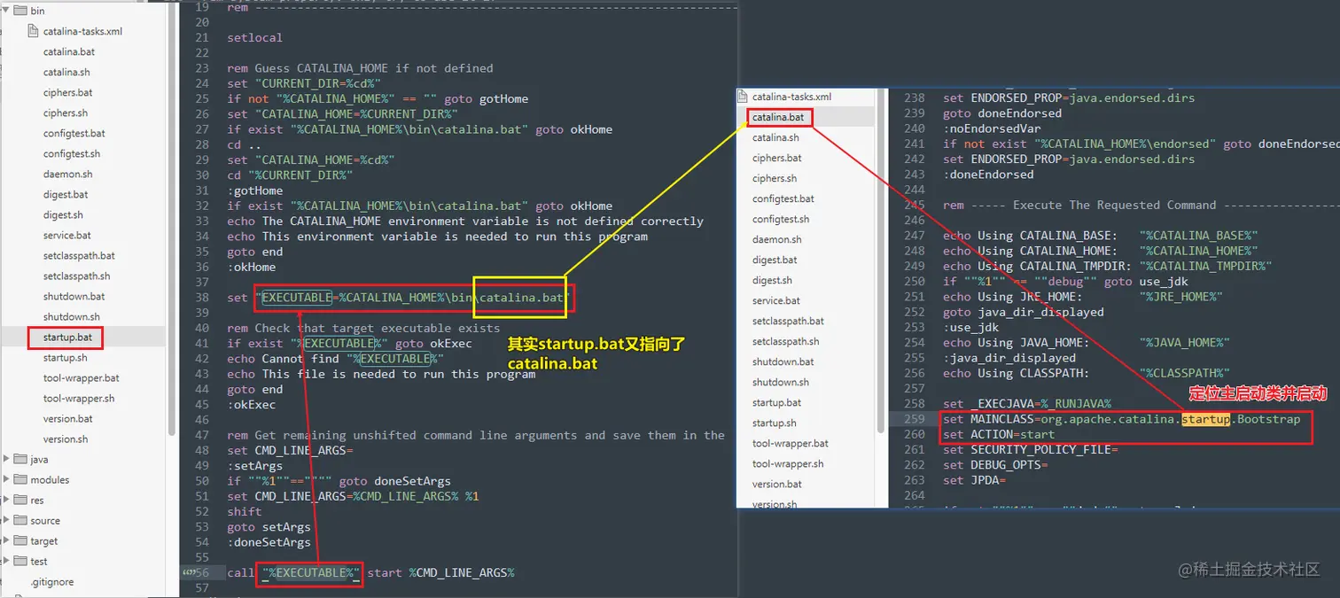Expand the res folder arrow
The image size is (1340, 598).
point(7,500)
